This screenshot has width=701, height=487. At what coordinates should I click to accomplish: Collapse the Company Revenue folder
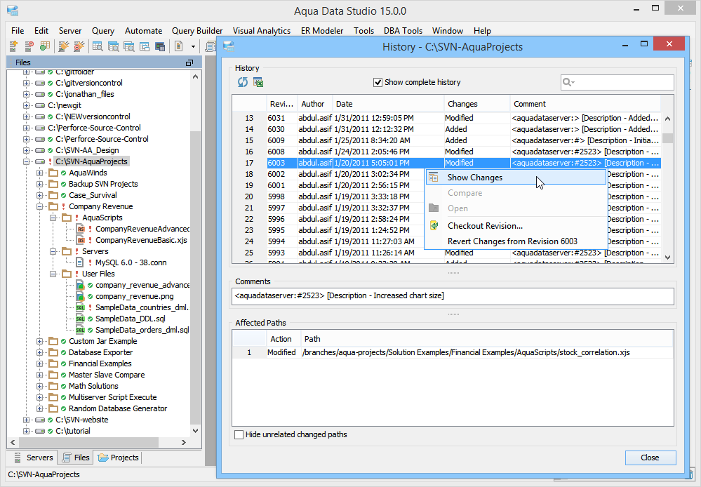(x=39, y=206)
